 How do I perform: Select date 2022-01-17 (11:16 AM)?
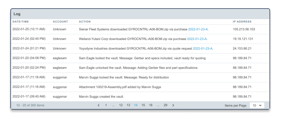click(x=29, y=87)
